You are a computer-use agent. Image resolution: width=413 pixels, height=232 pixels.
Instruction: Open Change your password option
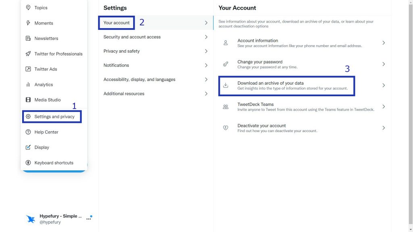click(260, 62)
